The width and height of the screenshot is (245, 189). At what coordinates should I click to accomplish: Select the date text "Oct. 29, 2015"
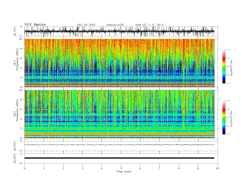[86, 25]
